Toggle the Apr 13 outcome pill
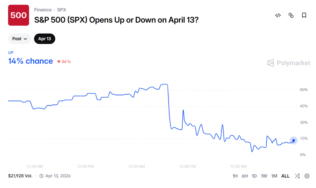The width and height of the screenshot is (316, 188). 44,39
